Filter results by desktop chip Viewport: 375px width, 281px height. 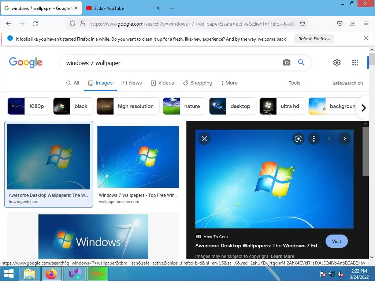(x=233, y=106)
